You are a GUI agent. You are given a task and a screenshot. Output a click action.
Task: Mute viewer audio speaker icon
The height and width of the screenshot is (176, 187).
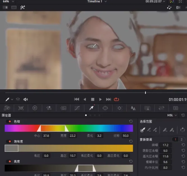coord(26,99)
